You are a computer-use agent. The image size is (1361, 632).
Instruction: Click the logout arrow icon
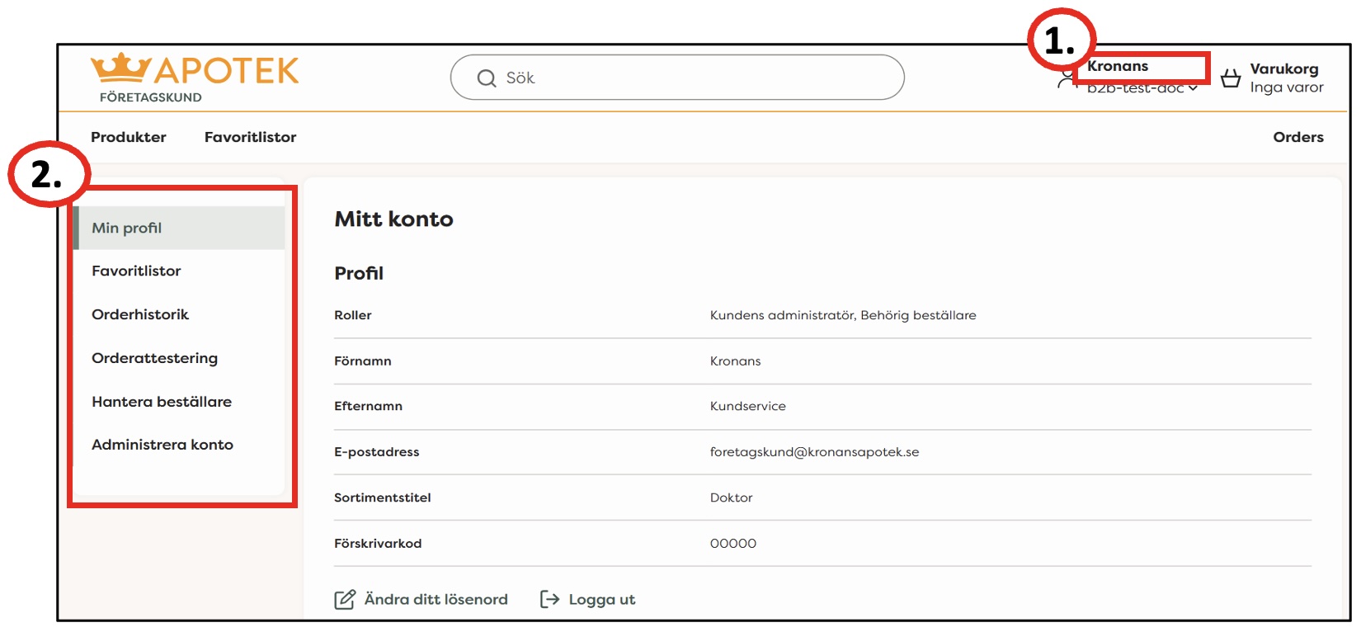(549, 600)
